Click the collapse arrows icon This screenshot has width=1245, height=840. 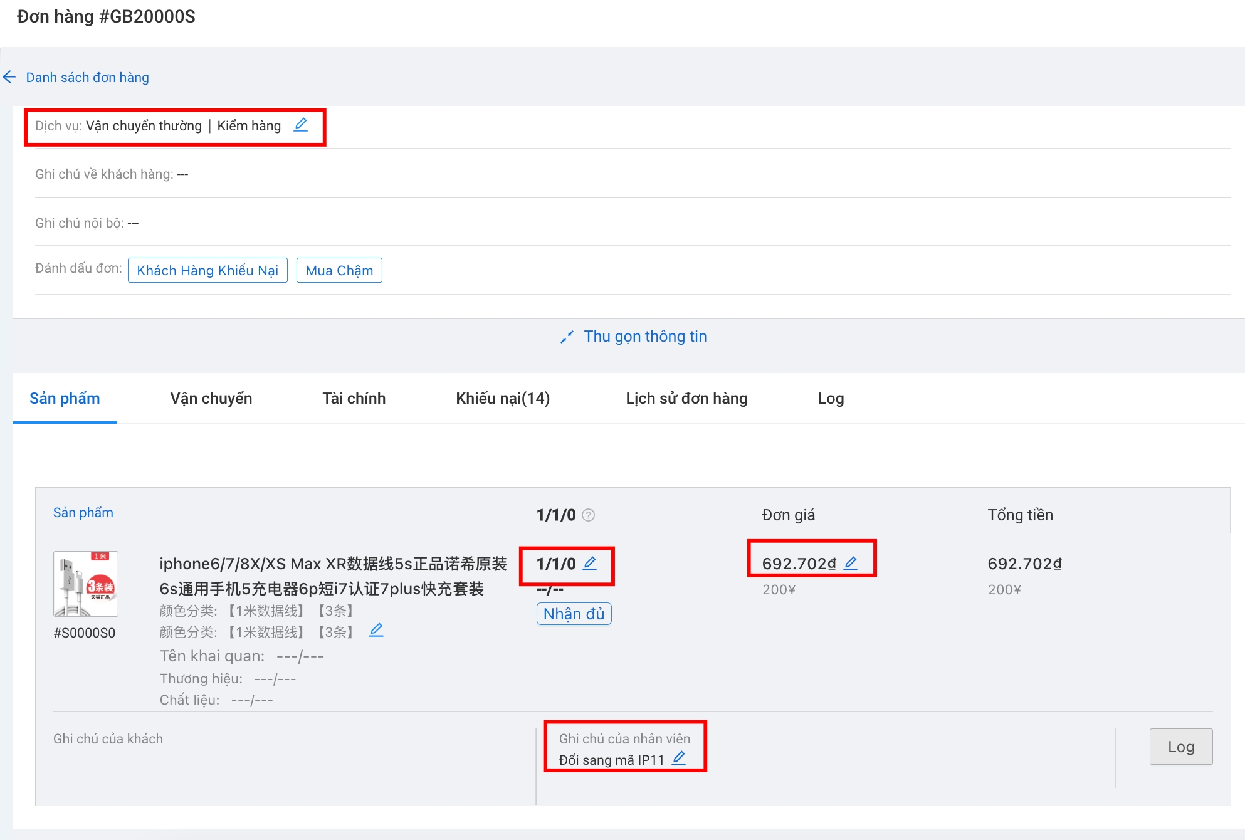(567, 337)
